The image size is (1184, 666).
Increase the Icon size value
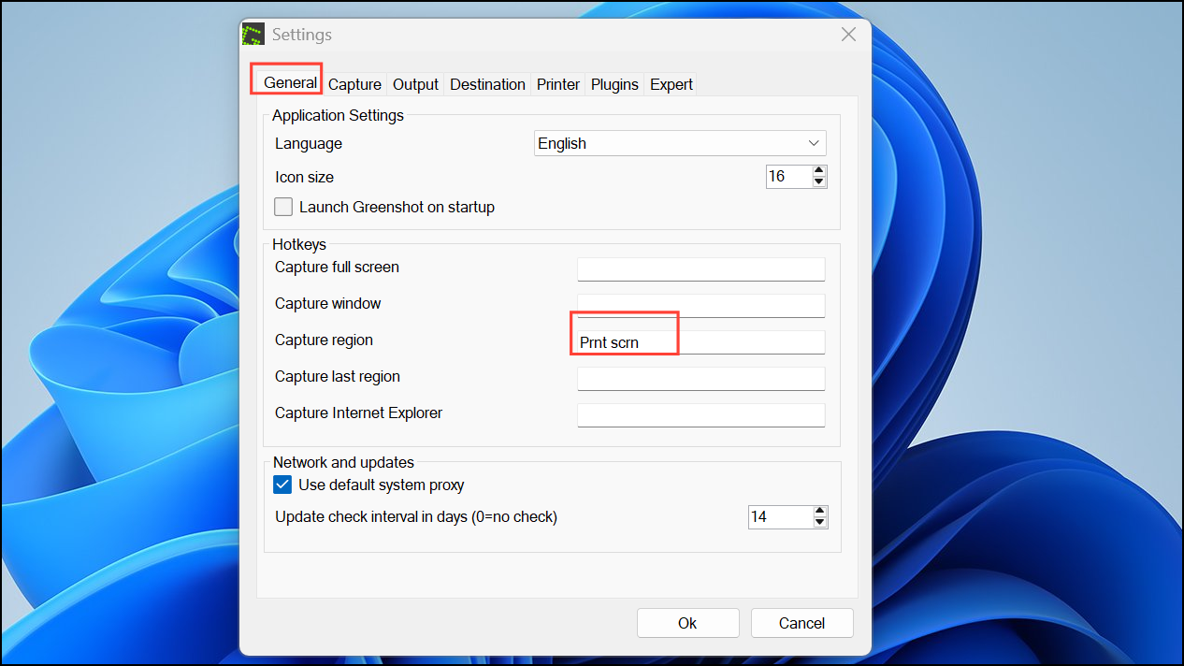[819, 171]
